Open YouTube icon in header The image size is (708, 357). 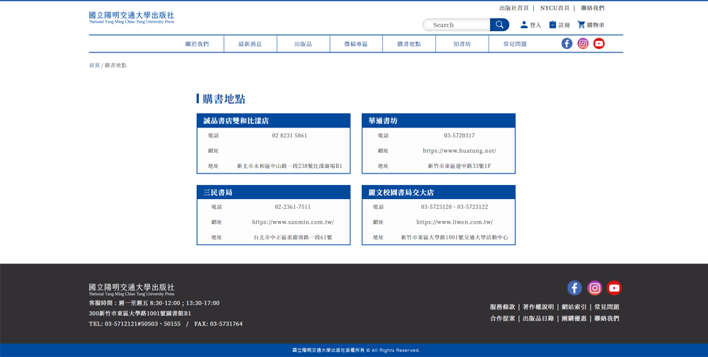coord(599,43)
